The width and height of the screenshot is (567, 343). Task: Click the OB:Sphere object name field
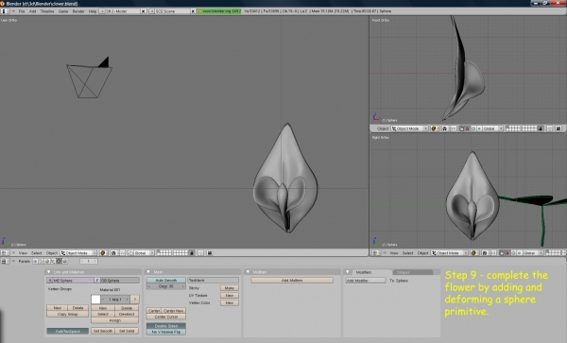coord(120,280)
